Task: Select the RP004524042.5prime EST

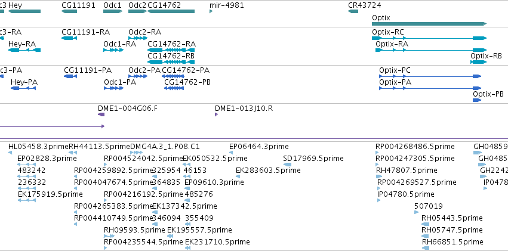Action: click(x=105, y=165)
